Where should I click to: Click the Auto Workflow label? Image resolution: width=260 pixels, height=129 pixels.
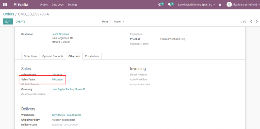139,79
